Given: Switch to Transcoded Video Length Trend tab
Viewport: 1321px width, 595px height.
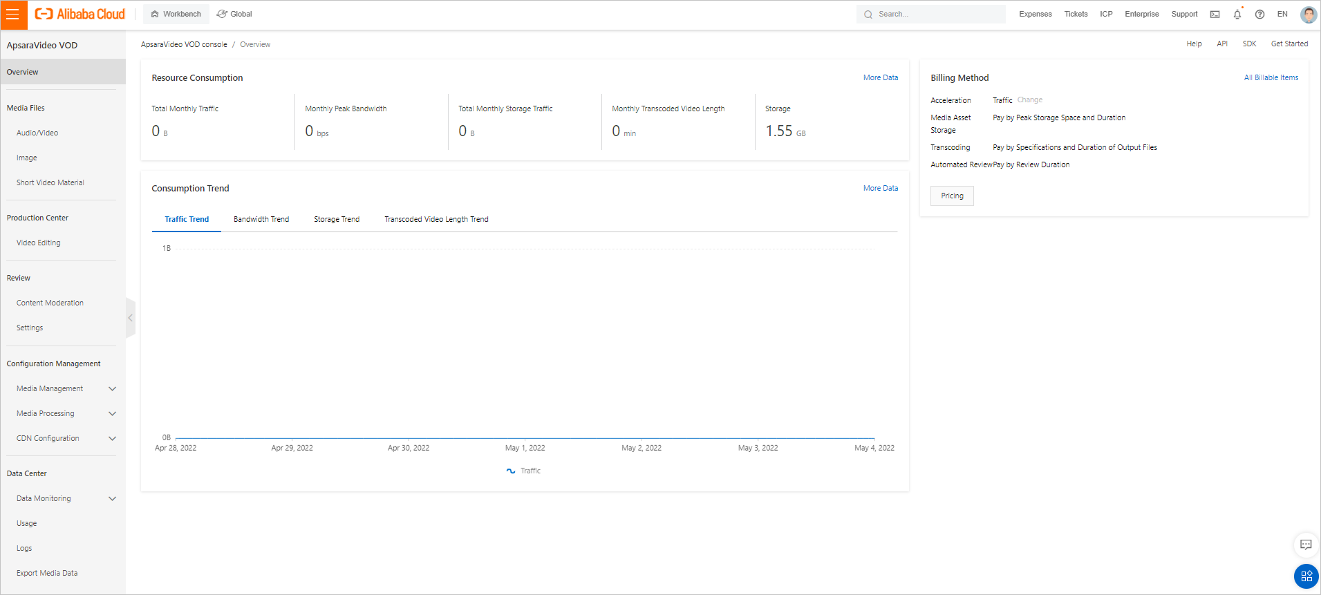Looking at the screenshot, I should click(x=436, y=219).
